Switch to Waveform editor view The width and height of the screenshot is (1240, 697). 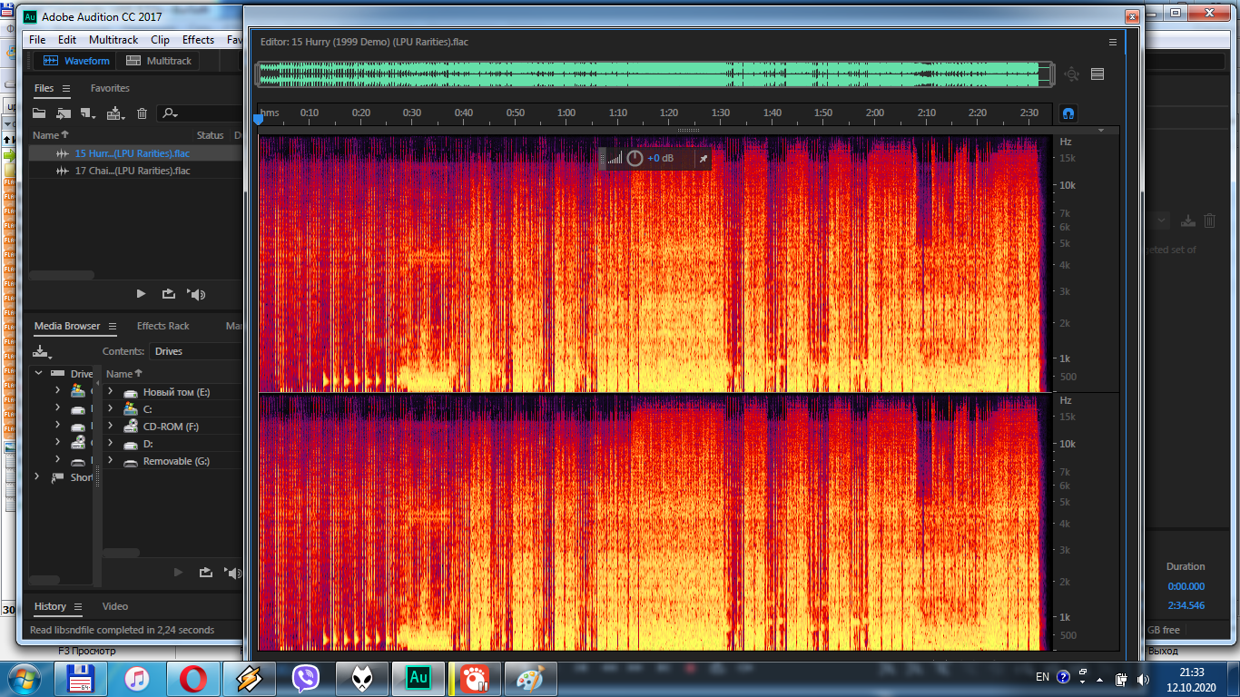click(77, 61)
